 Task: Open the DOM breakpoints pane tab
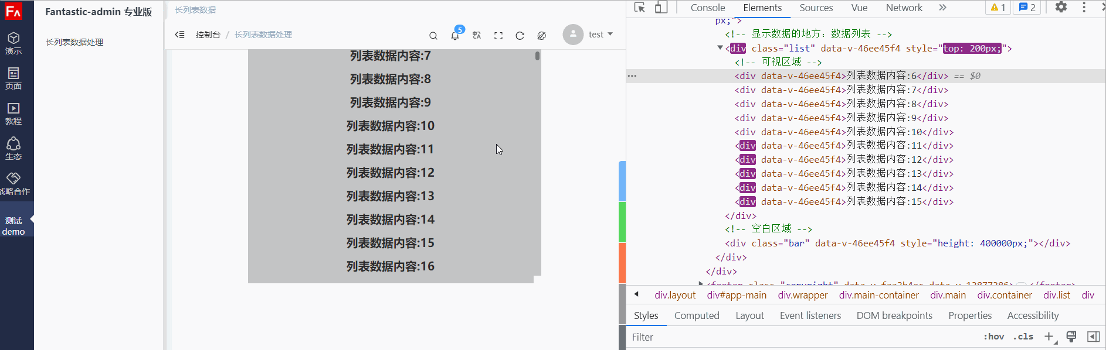tap(894, 315)
